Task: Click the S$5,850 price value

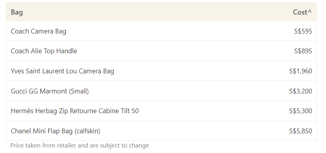Action: click(300, 131)
